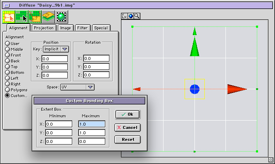Click the top-left green corner handle
Screen dimensions: 275x164
point(133,27)
